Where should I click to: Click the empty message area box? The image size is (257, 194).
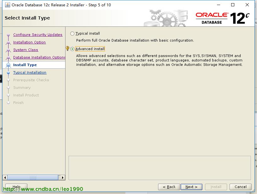point(160,168)
